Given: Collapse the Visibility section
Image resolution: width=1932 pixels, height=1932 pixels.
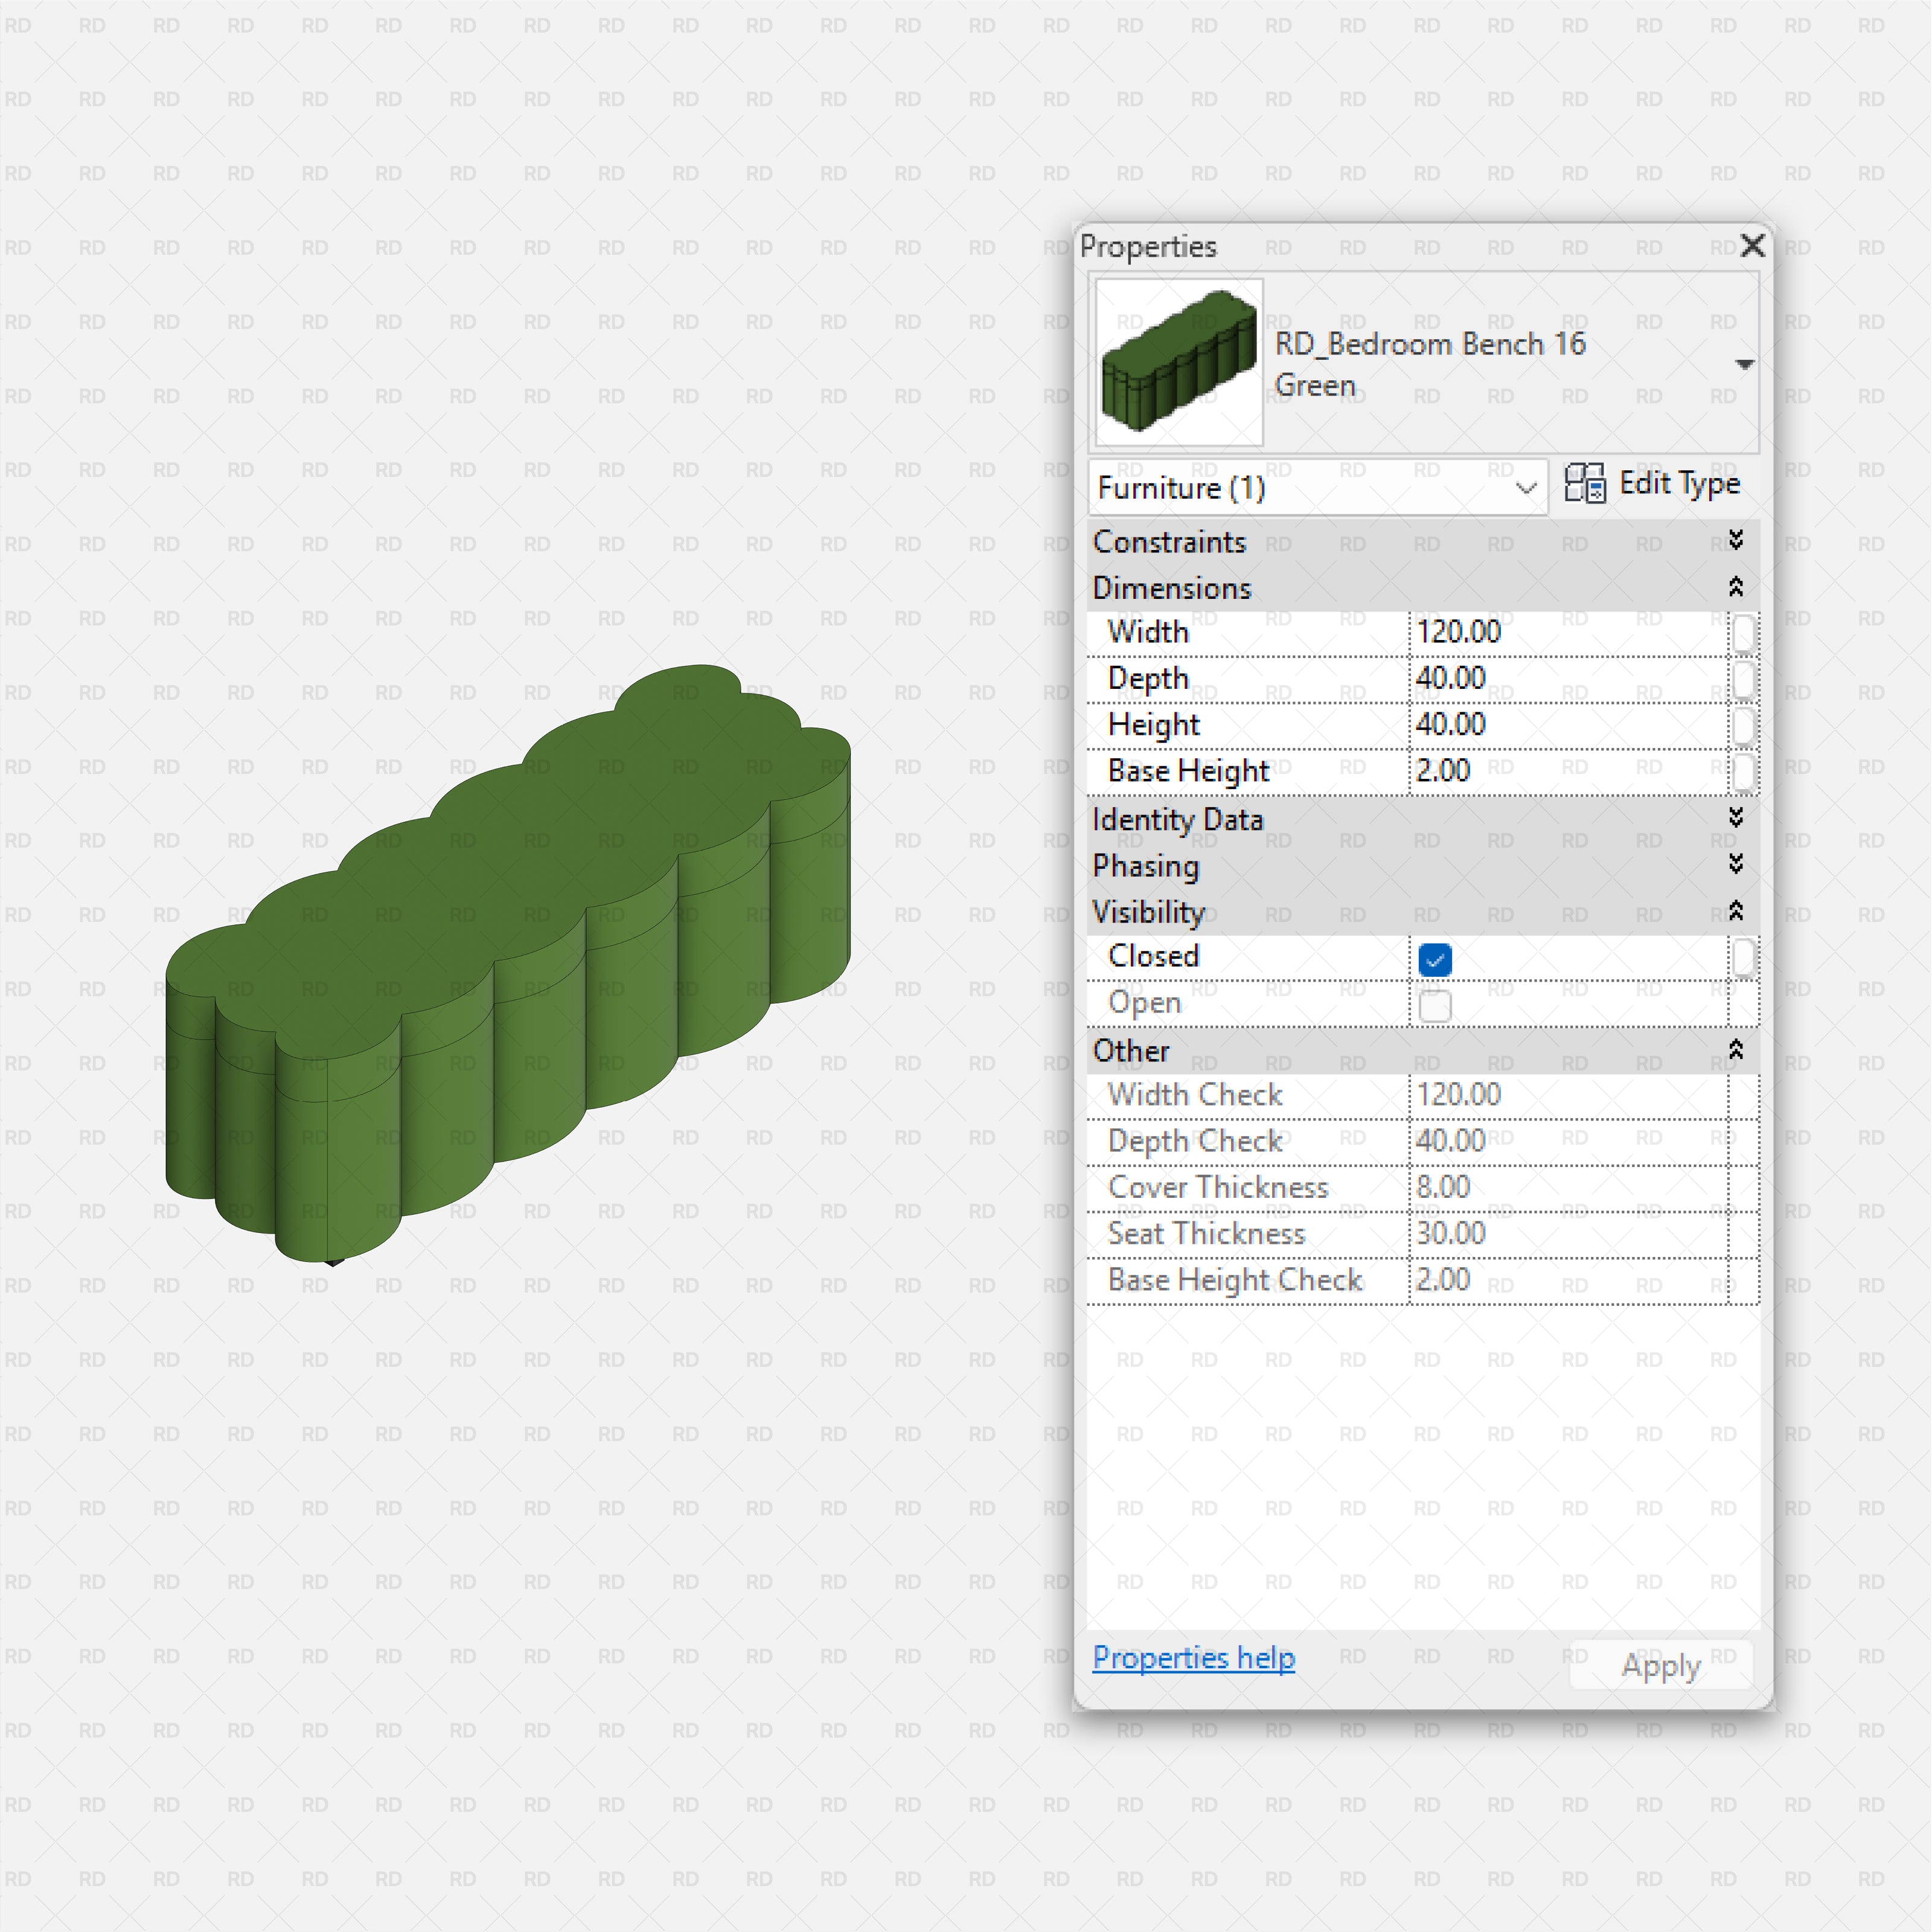Looking at the screenshot, I should click(x=1736, y=911).
